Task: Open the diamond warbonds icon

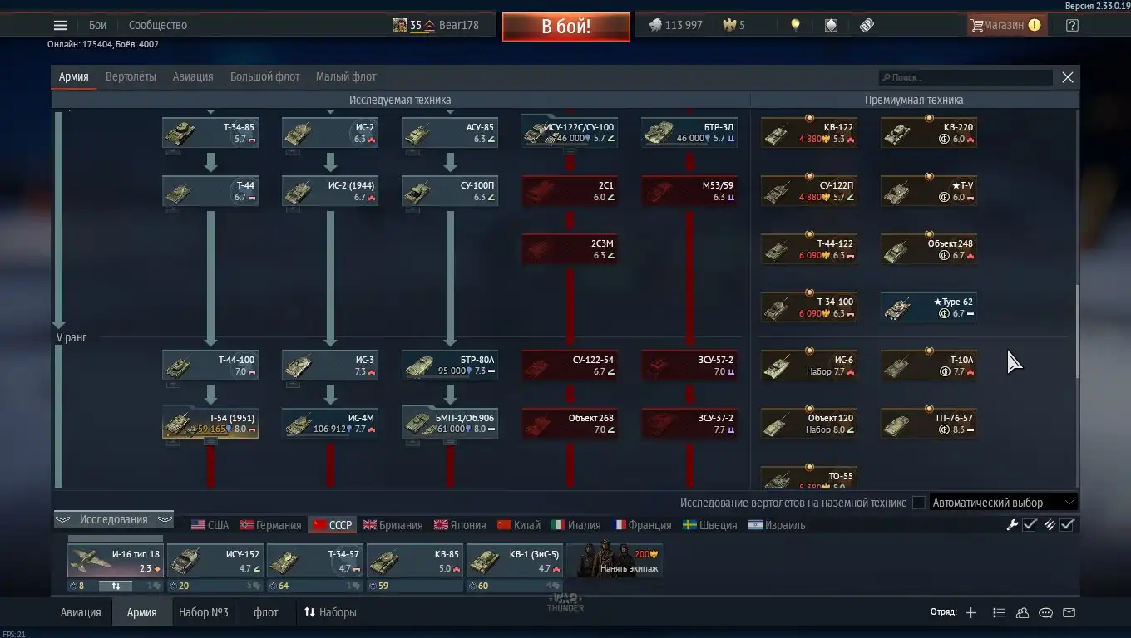Action: [x=831, y=25]
